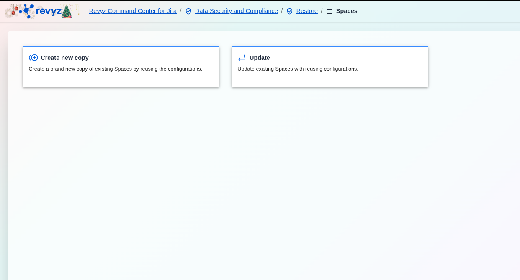This screenshot has width=520, height=280.
Task: Select the Spaces breadcrumb label
Action: [347, 11]
